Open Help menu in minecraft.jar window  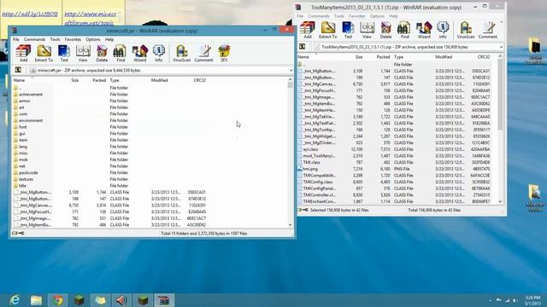point(109,40)
